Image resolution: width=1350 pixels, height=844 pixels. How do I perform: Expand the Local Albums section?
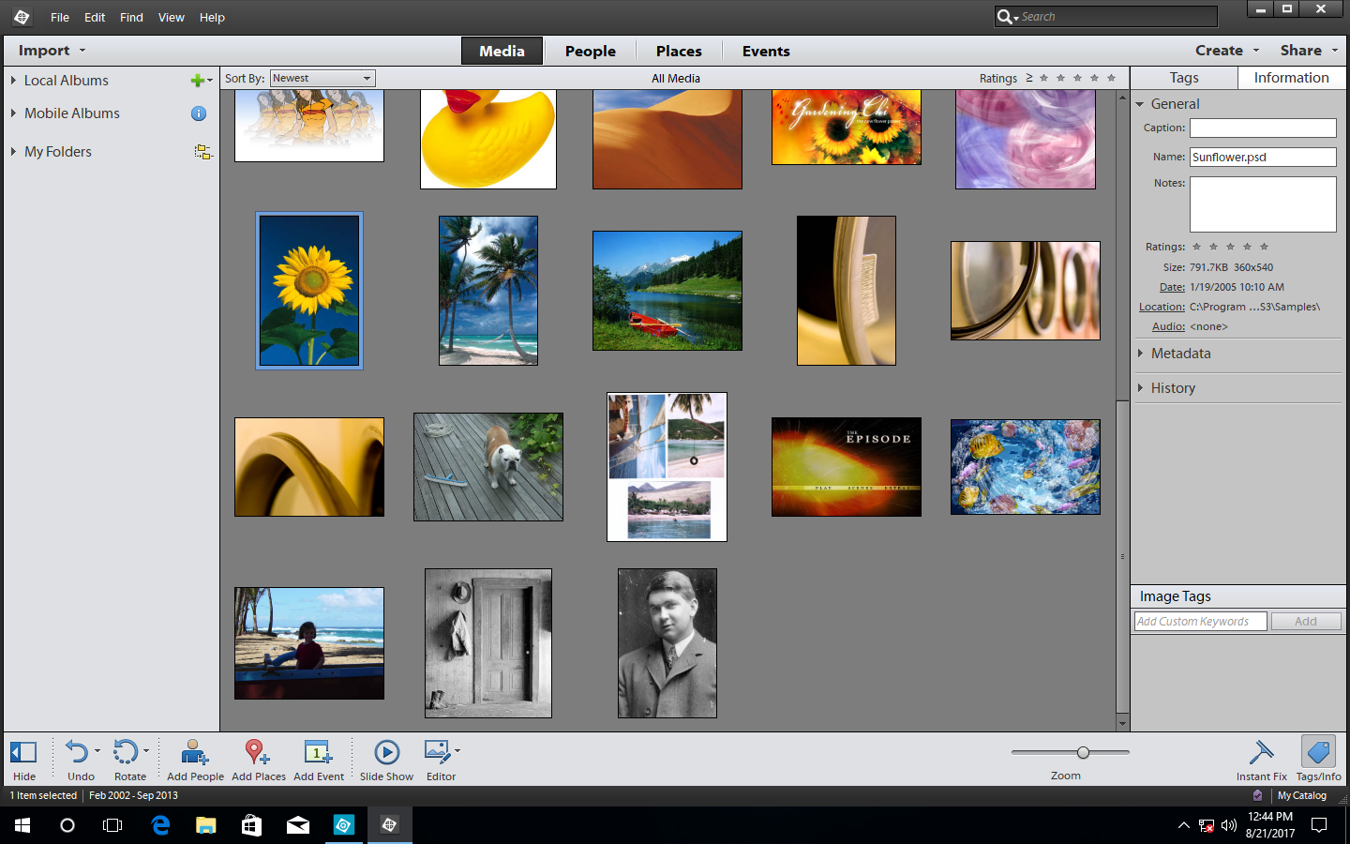pyautogui.click(x=13, y=81)
